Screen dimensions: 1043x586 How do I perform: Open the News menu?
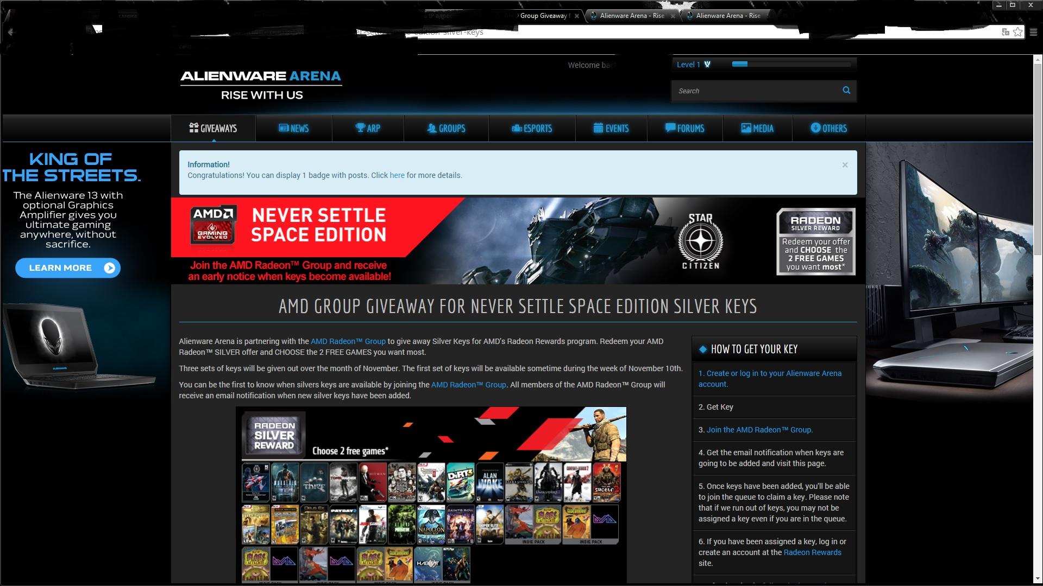coord(293,128)
